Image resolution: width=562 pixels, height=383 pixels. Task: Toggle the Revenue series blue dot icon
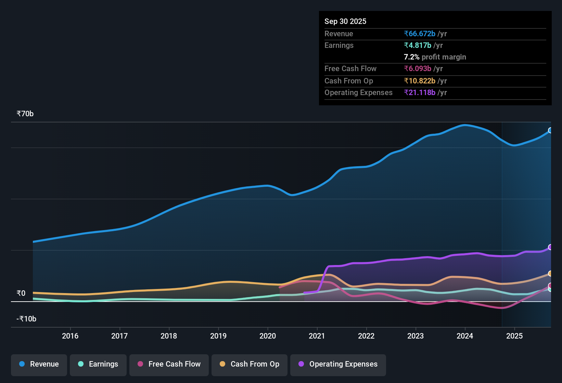(x=22, y=364)
